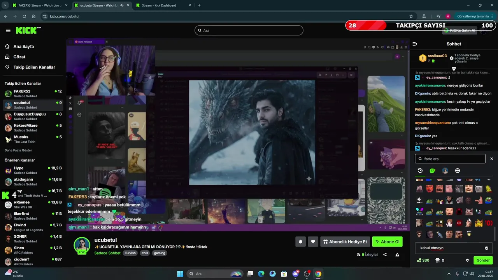Viewport: 498px width, 280px height.
Task: Open Chrome from the taskbar
Action: click(x=318, y=274)
